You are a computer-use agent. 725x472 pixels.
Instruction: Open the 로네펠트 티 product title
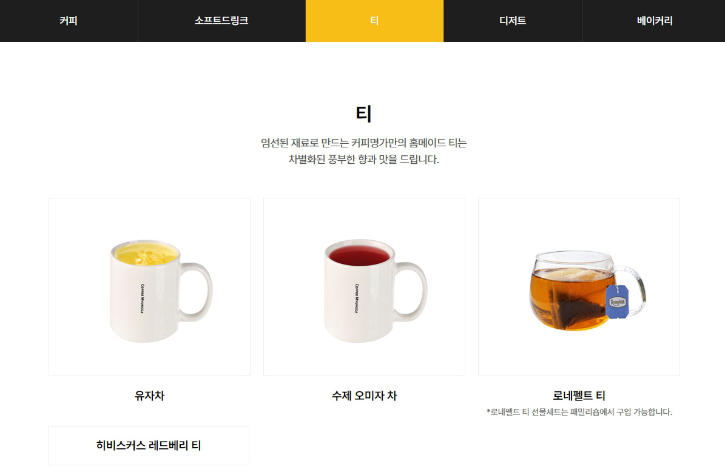click(579, 396)
